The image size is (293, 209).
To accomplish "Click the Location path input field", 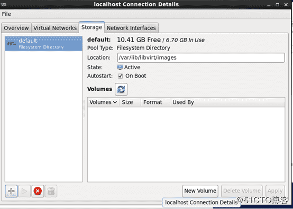I will [x=201, y=58].
